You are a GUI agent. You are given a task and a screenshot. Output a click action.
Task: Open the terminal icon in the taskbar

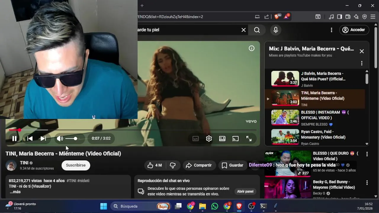click(x=263, y=206)
